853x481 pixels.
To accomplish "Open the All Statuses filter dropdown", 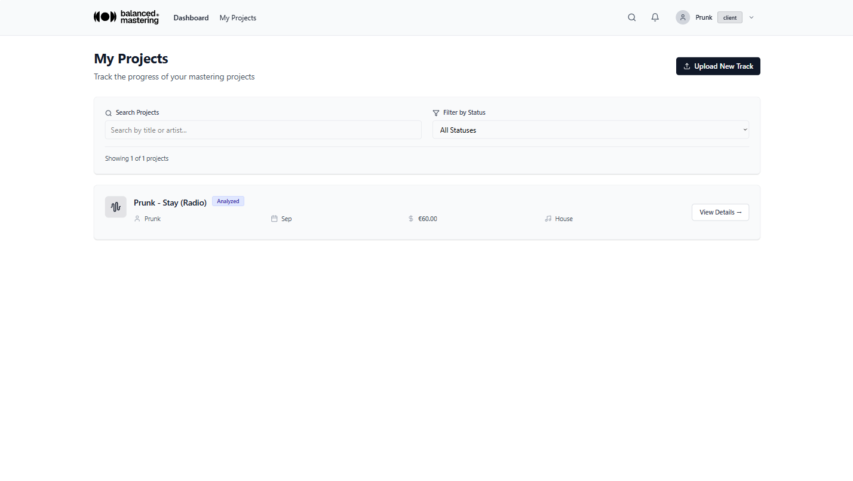I will [590, 130].
